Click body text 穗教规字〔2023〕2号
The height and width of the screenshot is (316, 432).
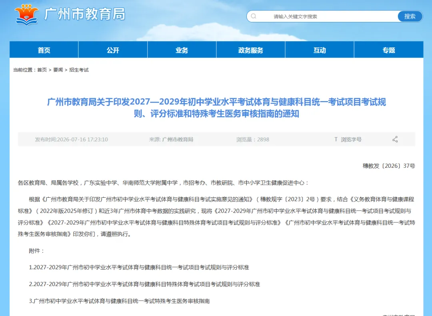287,199
